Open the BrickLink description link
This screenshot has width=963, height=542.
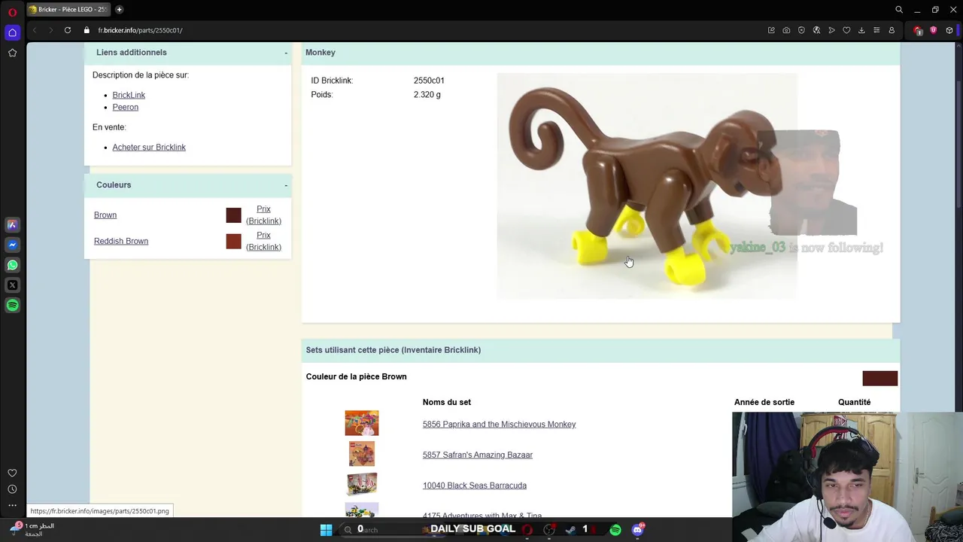pos(129,95)
